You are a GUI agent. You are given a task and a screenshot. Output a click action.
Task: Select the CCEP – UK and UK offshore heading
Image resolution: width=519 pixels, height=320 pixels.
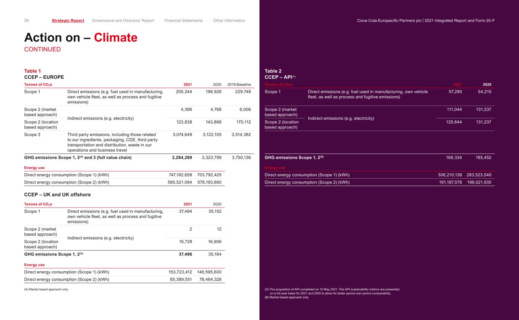(57, 195)
